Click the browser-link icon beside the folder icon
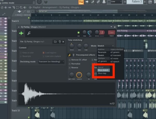156x119 pixels. pyautogui.click(x=60, y=42)
